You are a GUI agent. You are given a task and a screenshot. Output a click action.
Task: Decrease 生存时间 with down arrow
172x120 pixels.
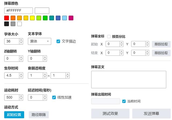(x=21, y=77)
